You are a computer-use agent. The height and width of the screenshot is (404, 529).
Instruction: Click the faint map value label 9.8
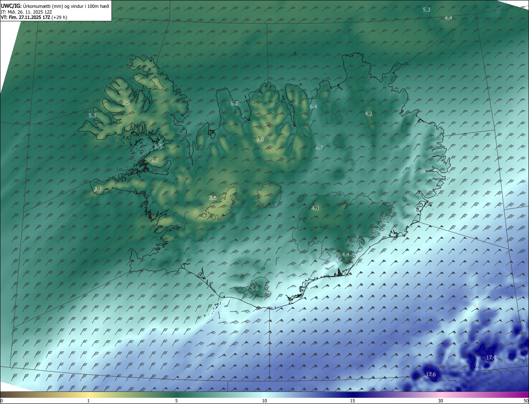coord(477,305)
